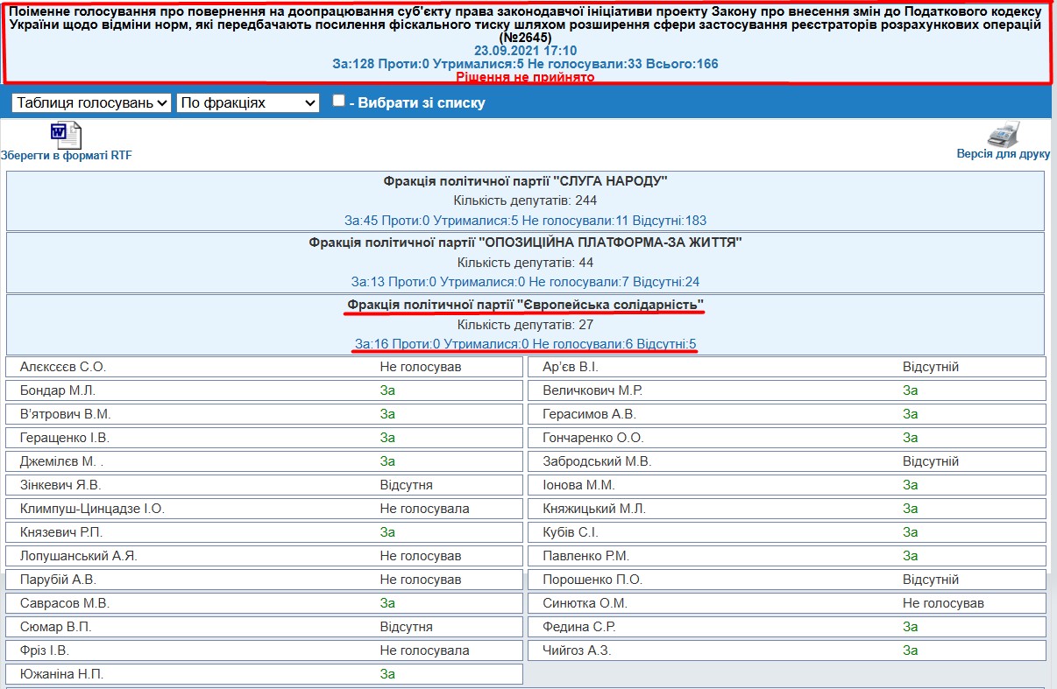
Task: Select deputy name 'Кубів С.І.'
Action: point(571,532)
